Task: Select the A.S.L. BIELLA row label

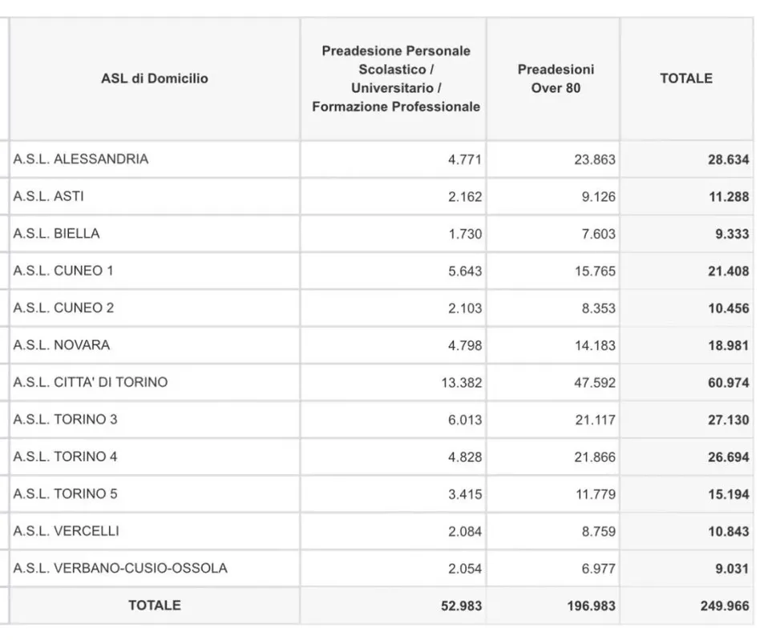Action: point(56,233)
